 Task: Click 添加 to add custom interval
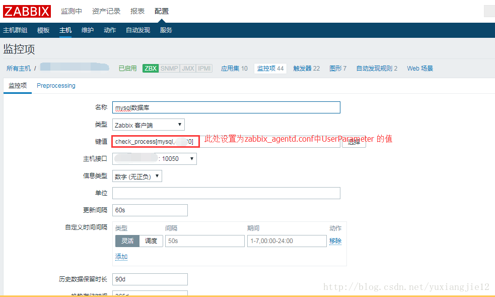coord(121,257)
